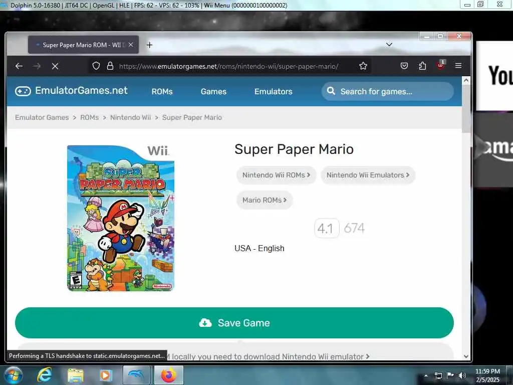This screenshot has height=385, width=513.
Task: Open the Windows Start menu
Action: 13,375
